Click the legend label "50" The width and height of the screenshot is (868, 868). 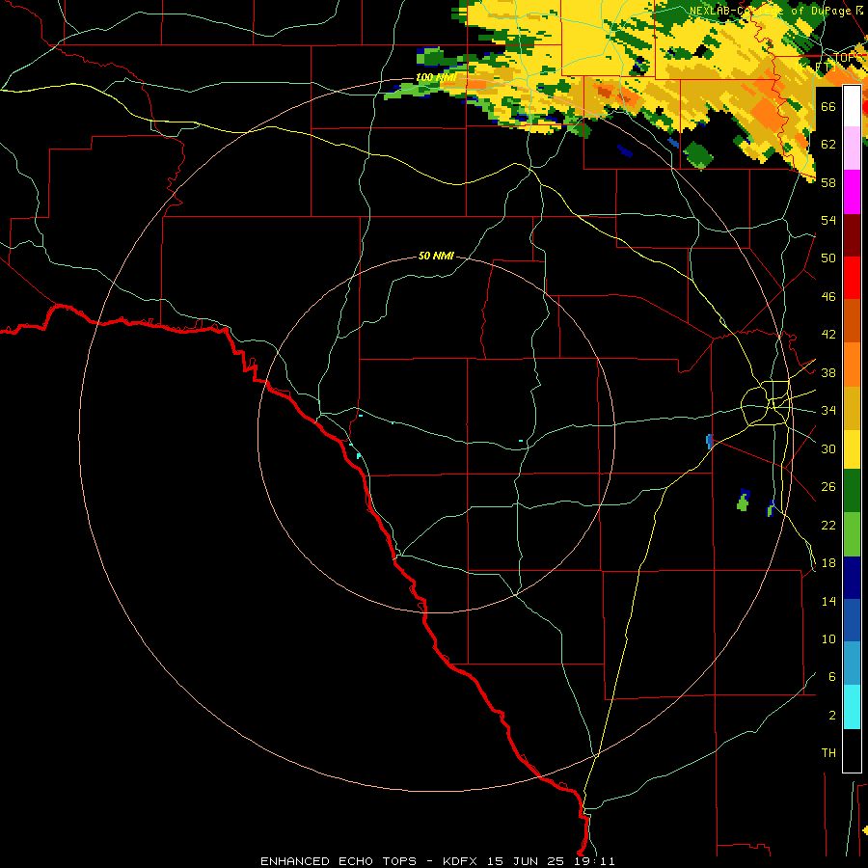coord(828,258)
